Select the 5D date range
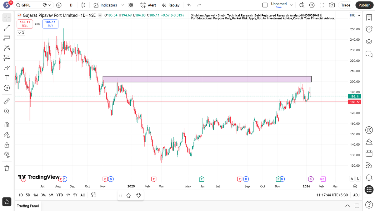The height and width of the screenshot is (211, 375). (x=28, y=195)
